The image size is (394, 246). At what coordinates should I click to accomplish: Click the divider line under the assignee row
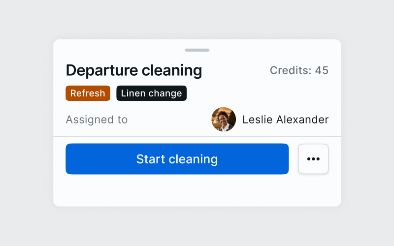click(197, 136)
